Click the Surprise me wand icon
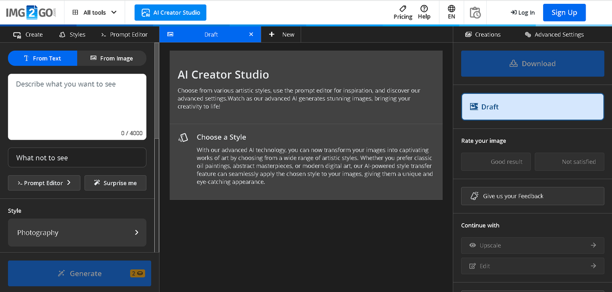 [97, 183]
